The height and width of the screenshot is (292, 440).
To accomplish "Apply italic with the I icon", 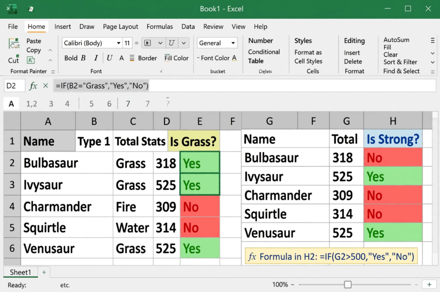I will pyautogui.click(x=96, y=58).
